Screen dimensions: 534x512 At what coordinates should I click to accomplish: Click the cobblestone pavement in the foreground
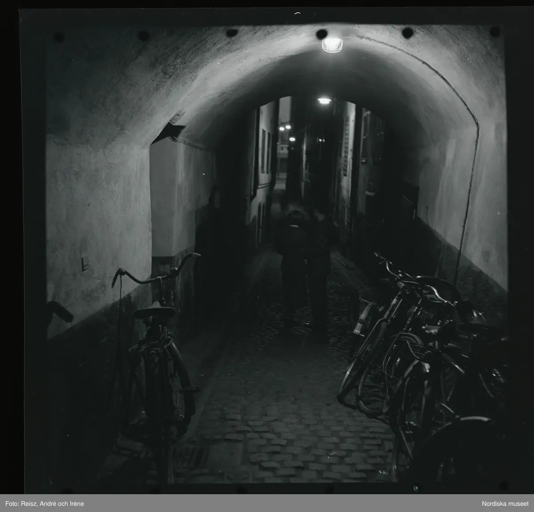point(285,436)
